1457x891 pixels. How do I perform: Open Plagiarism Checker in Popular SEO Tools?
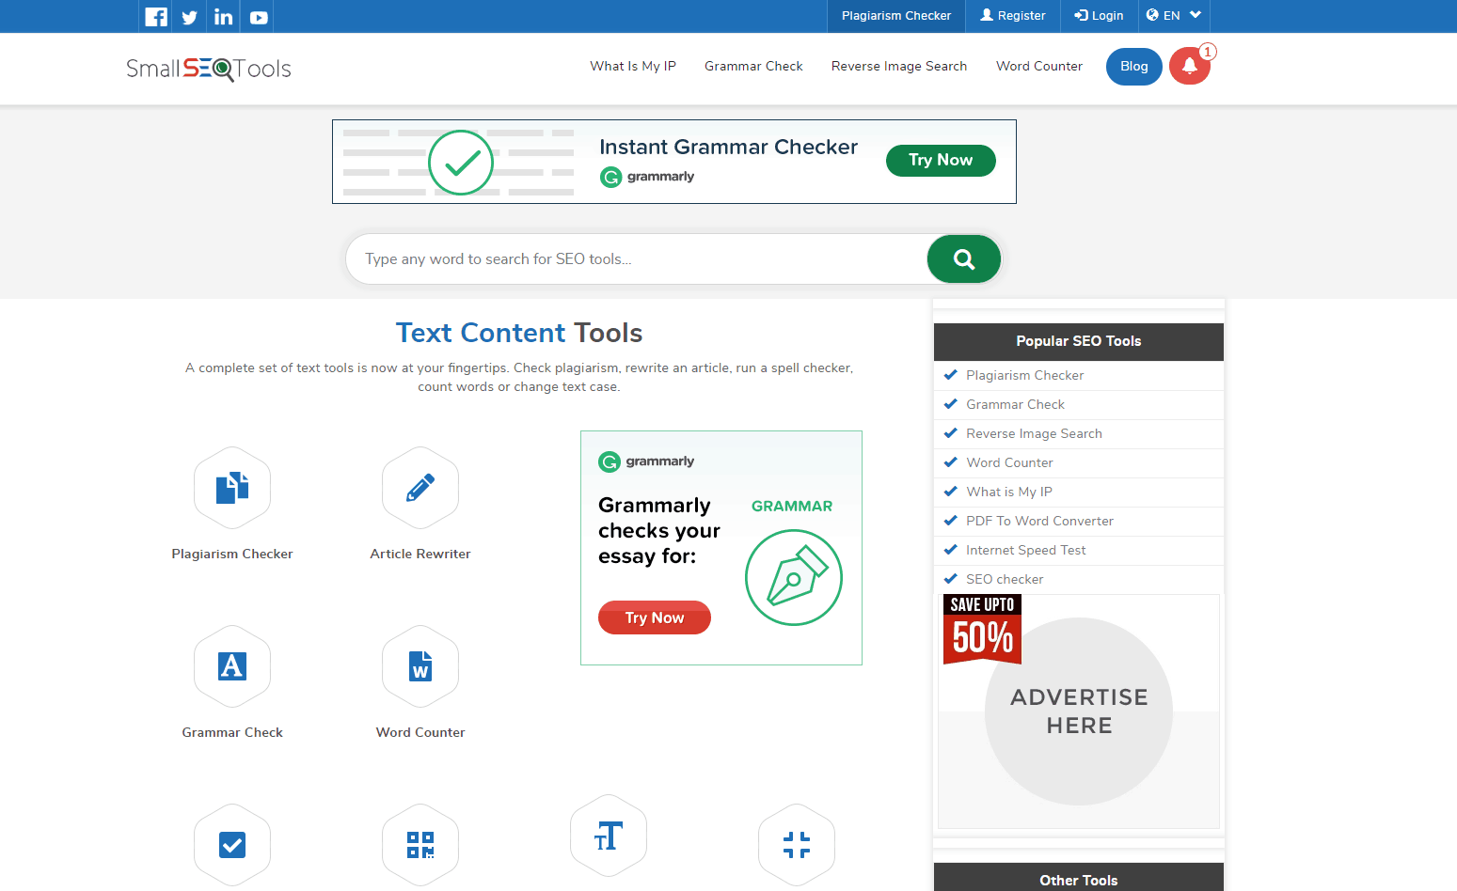click(1024, 375)
